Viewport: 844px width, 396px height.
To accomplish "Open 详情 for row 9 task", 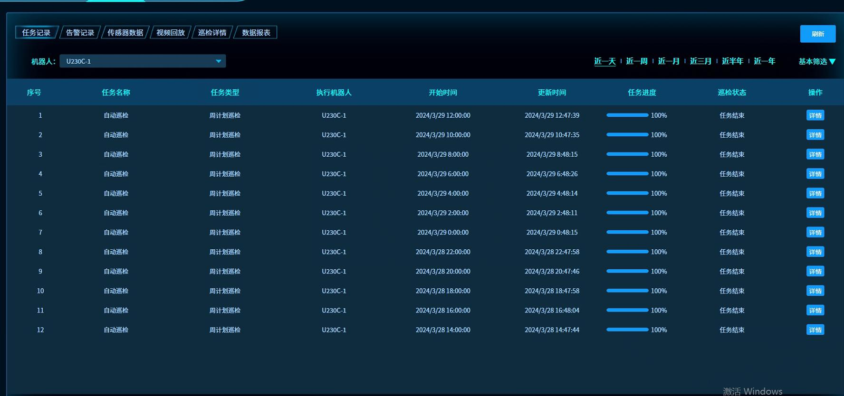I will coord(815,271).
